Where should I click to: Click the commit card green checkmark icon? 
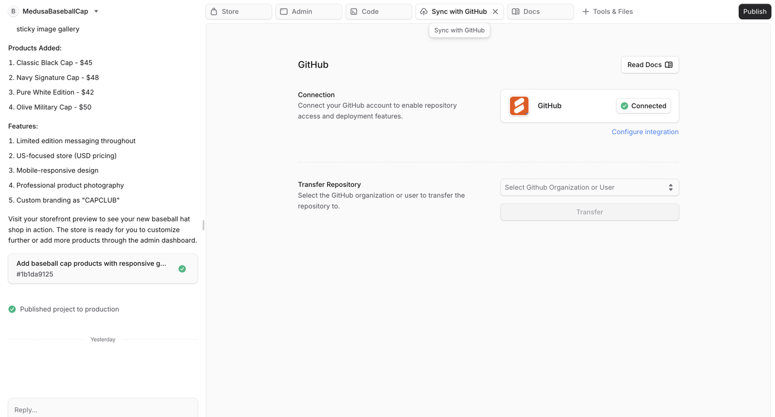(x=182, y=268)
